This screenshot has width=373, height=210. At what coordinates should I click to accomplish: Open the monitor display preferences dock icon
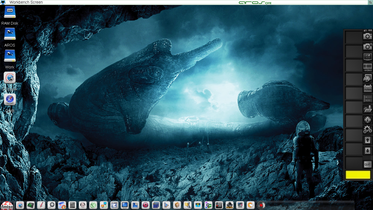240,205
